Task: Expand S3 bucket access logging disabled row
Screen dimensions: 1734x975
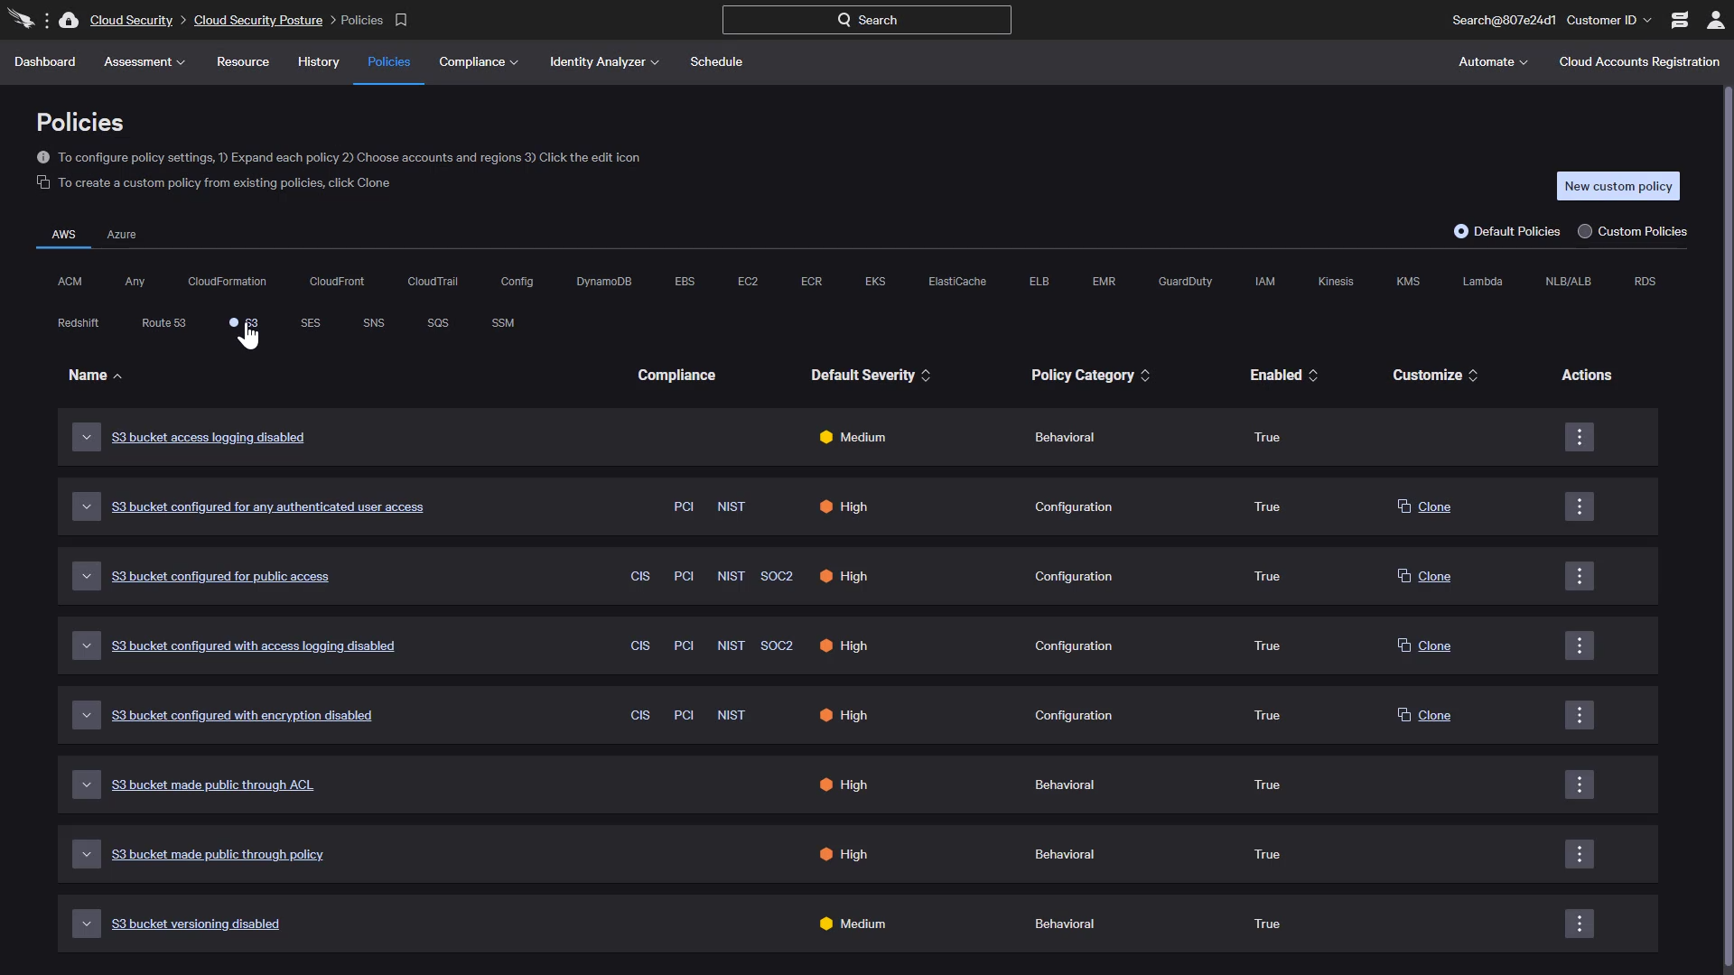Action: click(x=87, y=437)
